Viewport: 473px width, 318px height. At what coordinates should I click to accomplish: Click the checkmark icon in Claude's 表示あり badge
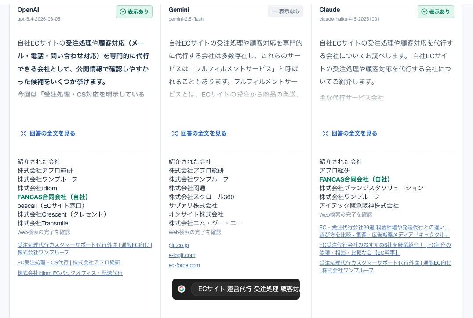(425, 12)
